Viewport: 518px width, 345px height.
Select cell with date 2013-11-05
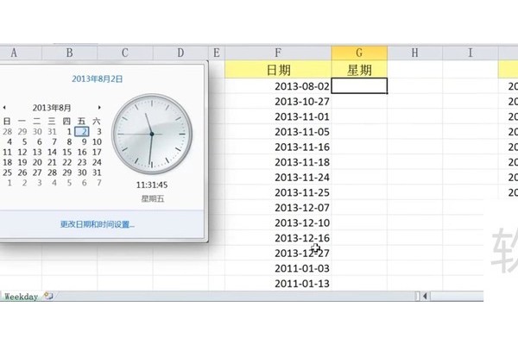(x=278, y=132)
